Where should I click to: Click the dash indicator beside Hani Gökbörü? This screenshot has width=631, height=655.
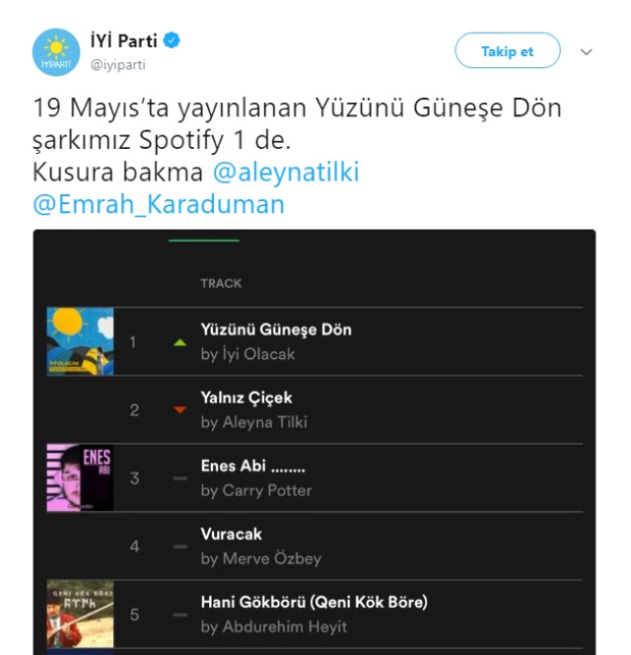click(x=179, y=615)
